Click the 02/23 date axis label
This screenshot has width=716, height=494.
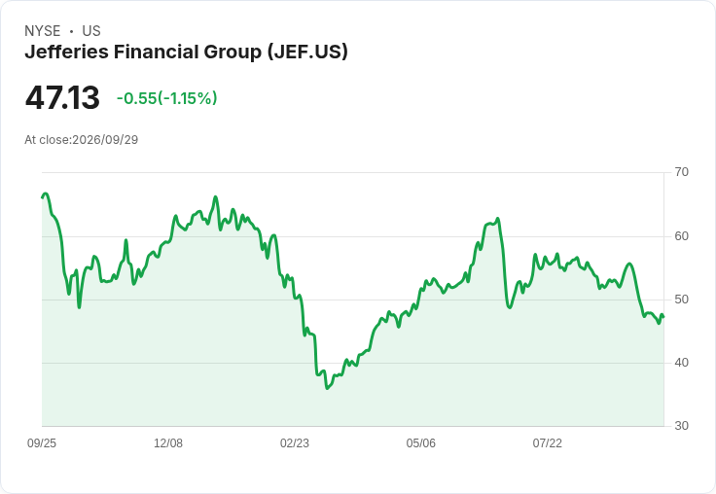(x=295, y=442)
